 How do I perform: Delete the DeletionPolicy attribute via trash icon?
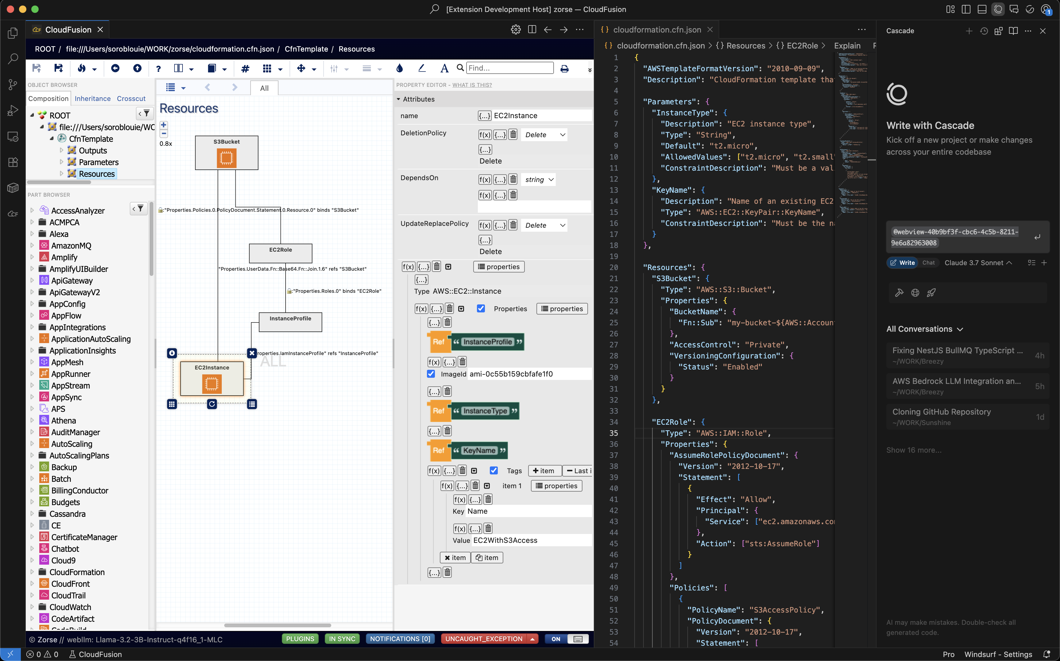tap(513, 135)
